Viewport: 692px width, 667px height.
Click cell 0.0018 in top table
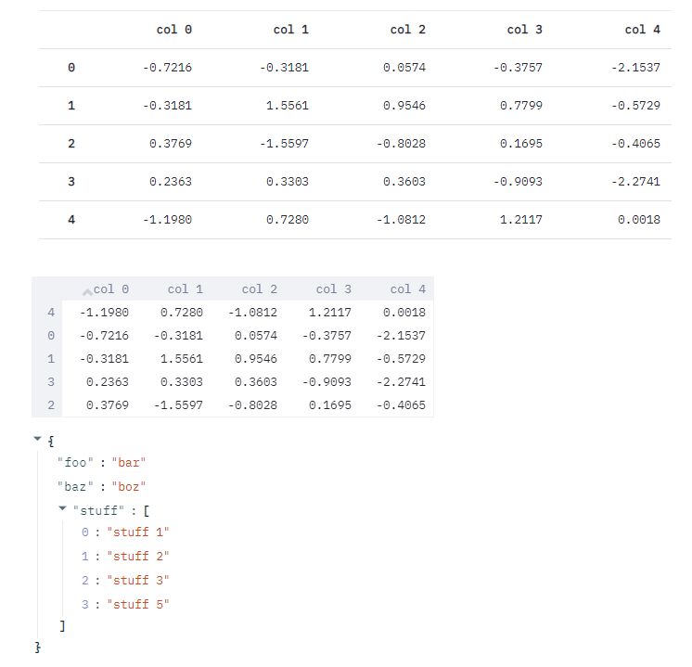[x=639, y=220]
